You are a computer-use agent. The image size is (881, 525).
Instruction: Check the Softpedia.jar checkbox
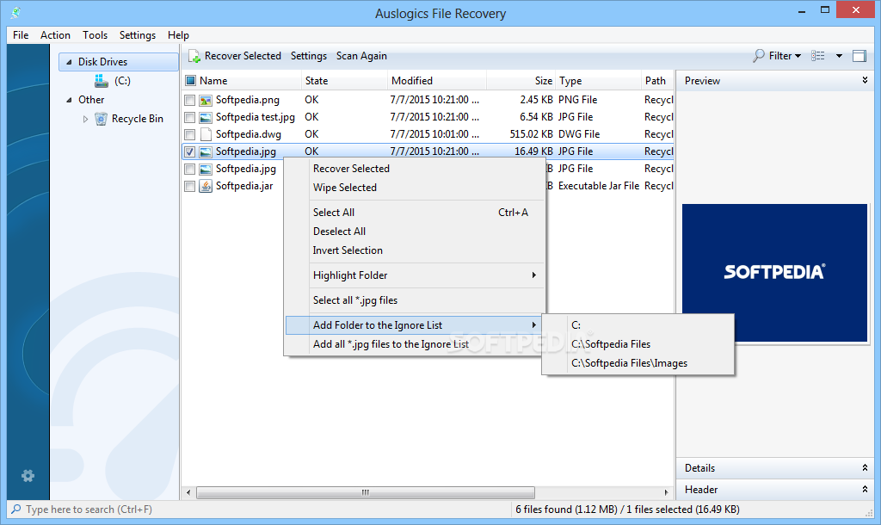tap(190, 186)
